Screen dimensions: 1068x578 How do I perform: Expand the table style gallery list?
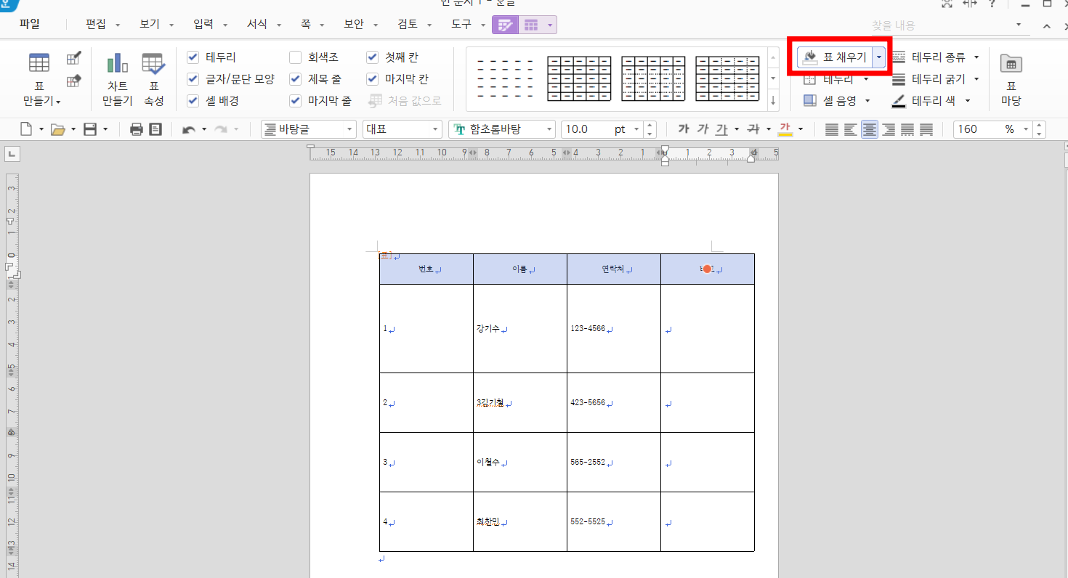[x=773, y=101]
